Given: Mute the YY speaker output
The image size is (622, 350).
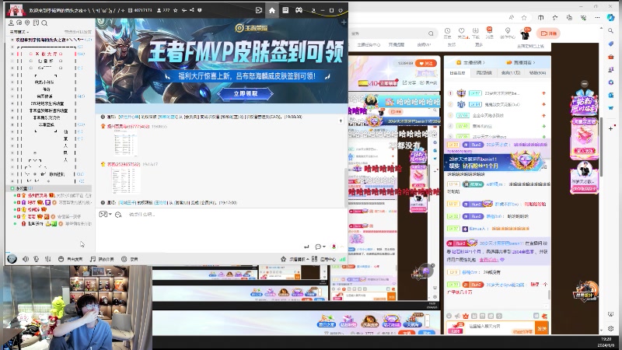Looking at the screenshot, I should click(26, 259).
